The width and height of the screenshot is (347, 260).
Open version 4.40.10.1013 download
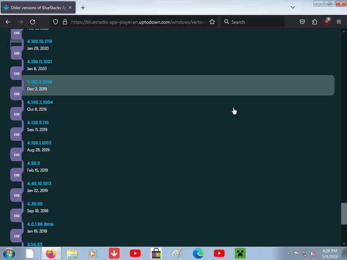(x=39, y=184)
